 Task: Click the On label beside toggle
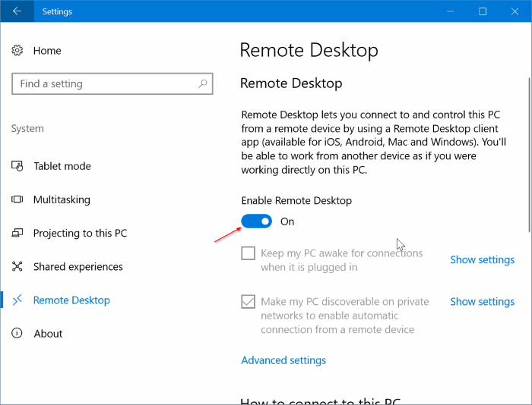(x=287, y=221)
